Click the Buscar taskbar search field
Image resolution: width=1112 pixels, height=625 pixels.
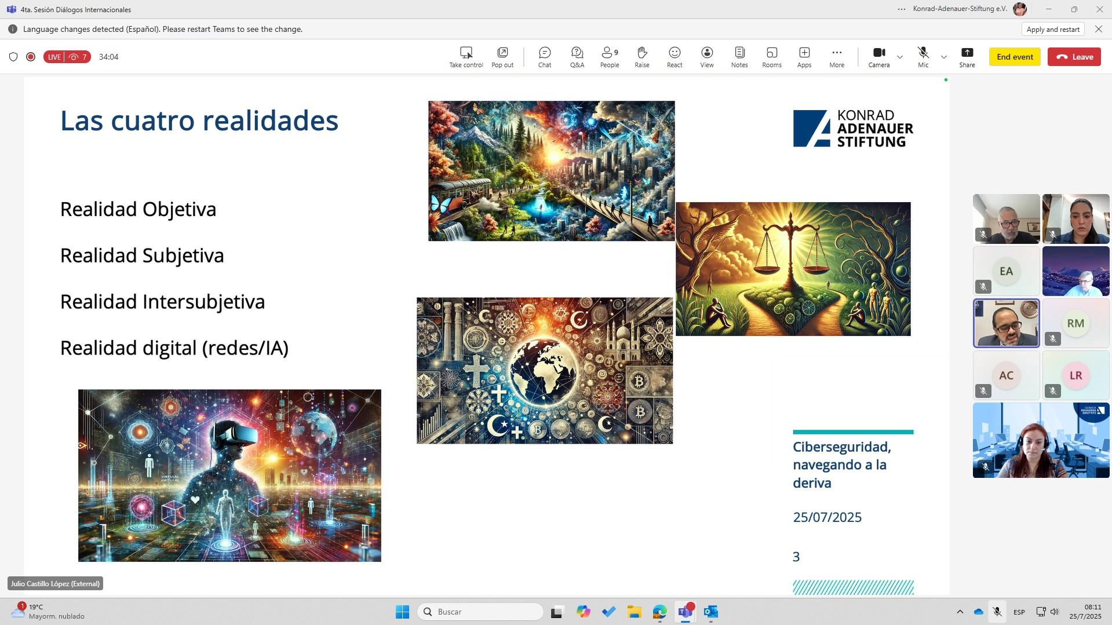(481, 612)
